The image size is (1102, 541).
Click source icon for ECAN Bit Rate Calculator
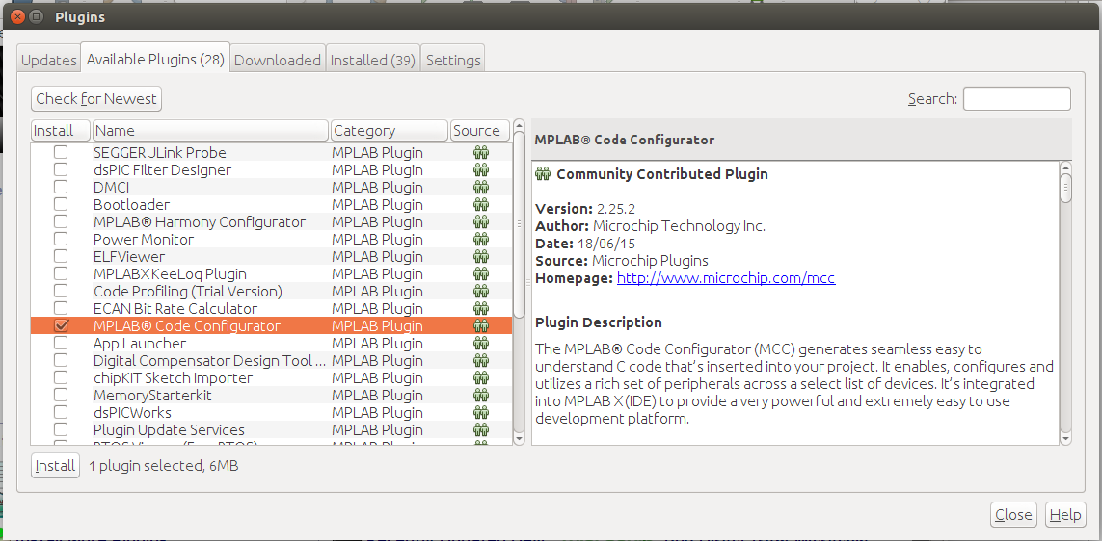pyautogui.click(x=481, y=308)
